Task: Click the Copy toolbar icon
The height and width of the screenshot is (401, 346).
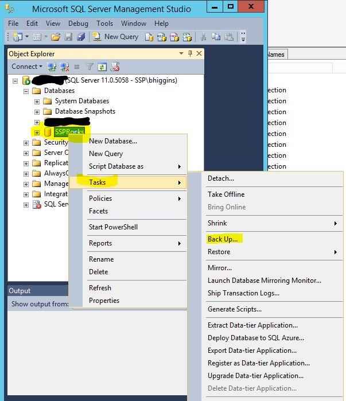Action: click(x=216, y=37)
